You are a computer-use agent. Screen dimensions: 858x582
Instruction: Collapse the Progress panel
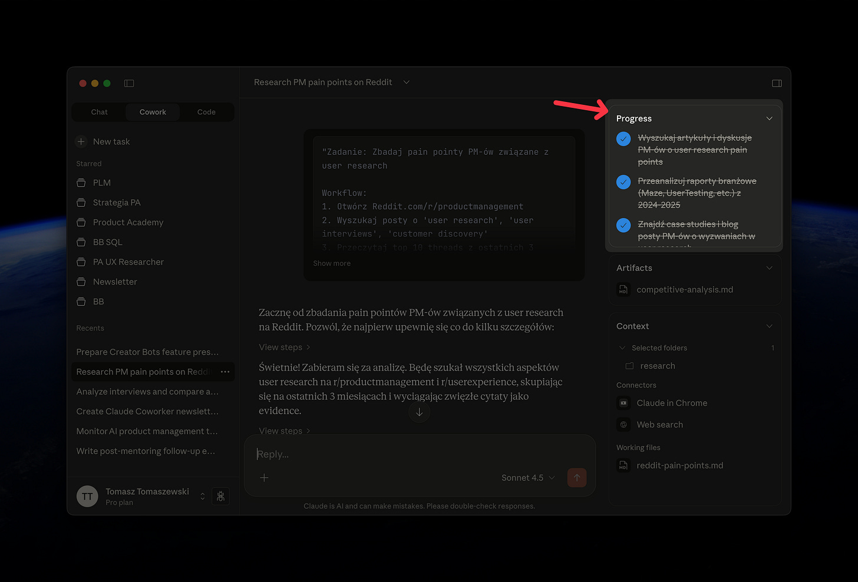coord(769,118)
